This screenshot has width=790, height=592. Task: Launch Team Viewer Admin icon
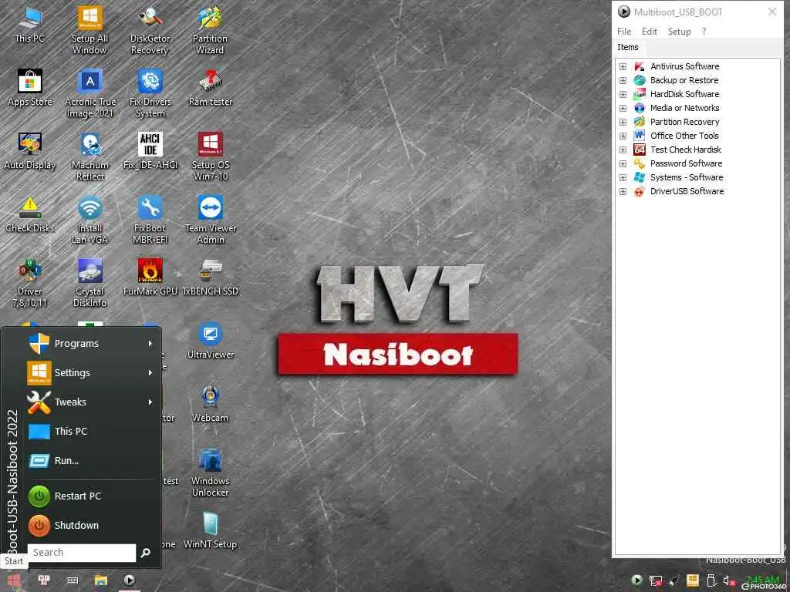[x=210, y=220]
